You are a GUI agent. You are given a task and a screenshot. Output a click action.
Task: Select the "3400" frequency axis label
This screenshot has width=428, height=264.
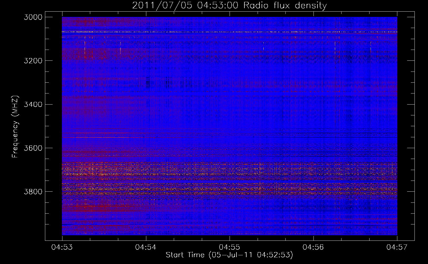tap(33, 104)
